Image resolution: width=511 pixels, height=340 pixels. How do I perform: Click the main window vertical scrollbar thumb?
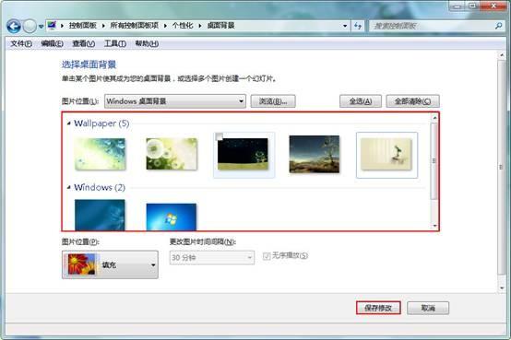pyautogui.click(x=502, y=168)
